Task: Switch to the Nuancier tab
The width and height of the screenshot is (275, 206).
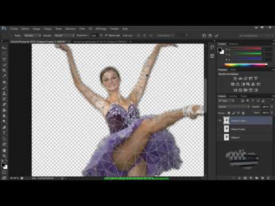Action: [234, 44]
